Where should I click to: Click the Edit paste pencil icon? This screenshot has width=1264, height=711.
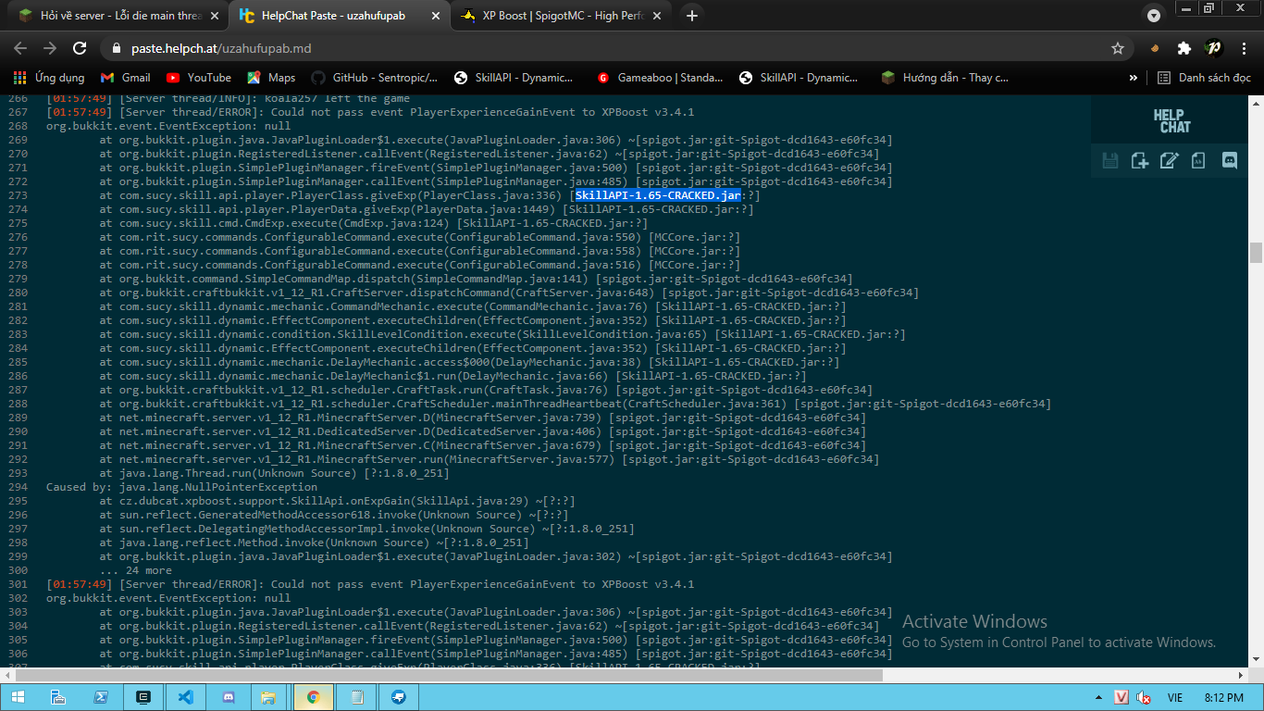pos(1170,161)
